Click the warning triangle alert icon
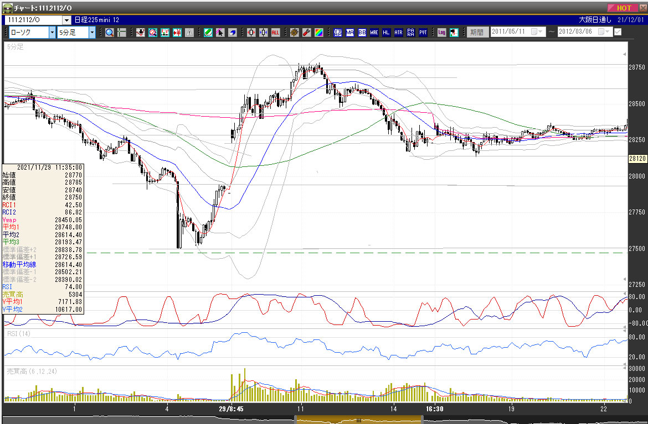Viewport: 648px width, 424px height. pyautogui.click(x=189, y=33)
